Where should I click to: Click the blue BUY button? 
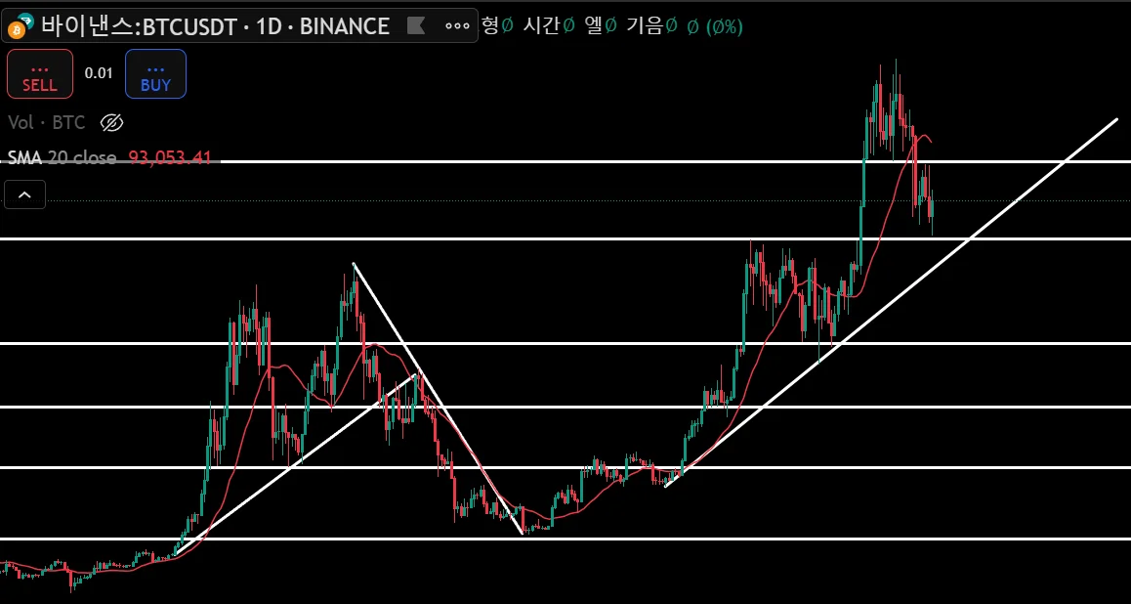(156, 73)
